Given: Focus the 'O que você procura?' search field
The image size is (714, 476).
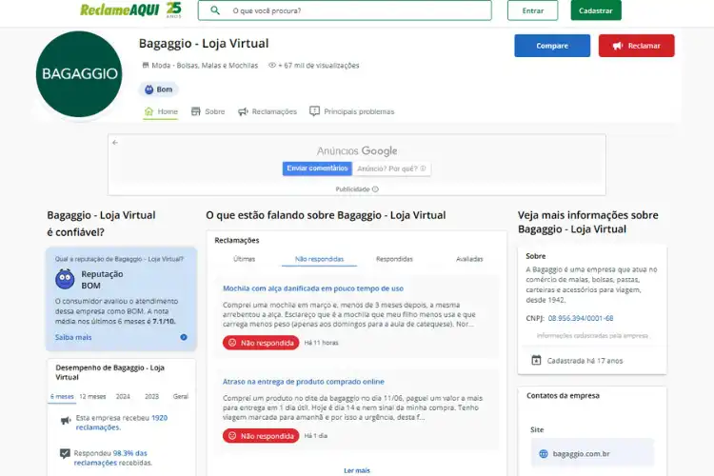Looking at the screenshot, I should click(345, 10).
